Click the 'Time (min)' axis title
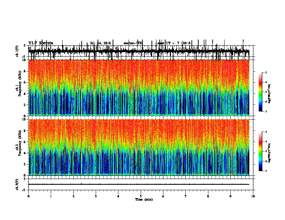Viewport: 285px width, 220px height. 144,200
